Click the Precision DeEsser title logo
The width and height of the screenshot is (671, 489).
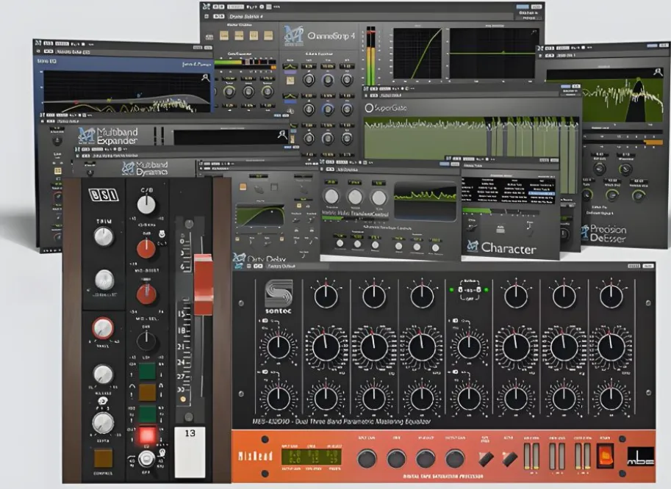click(604, 233)
